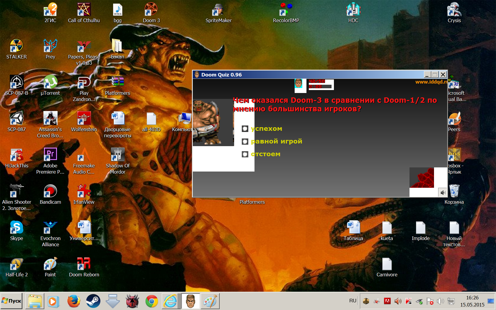Select the answer 'успехом' radio button
496x310 pixels.
pos(245,129)
